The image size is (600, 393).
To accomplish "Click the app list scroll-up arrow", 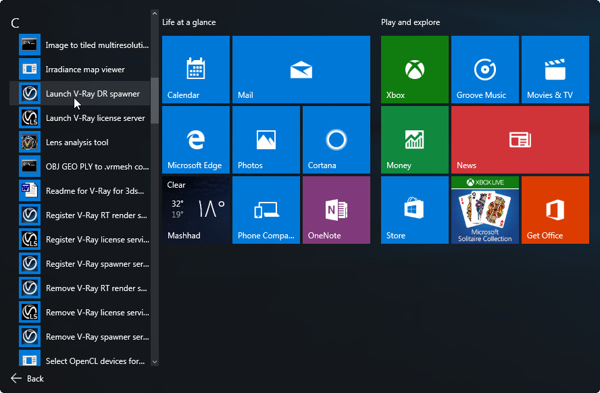I will click(x=155, y=14).
